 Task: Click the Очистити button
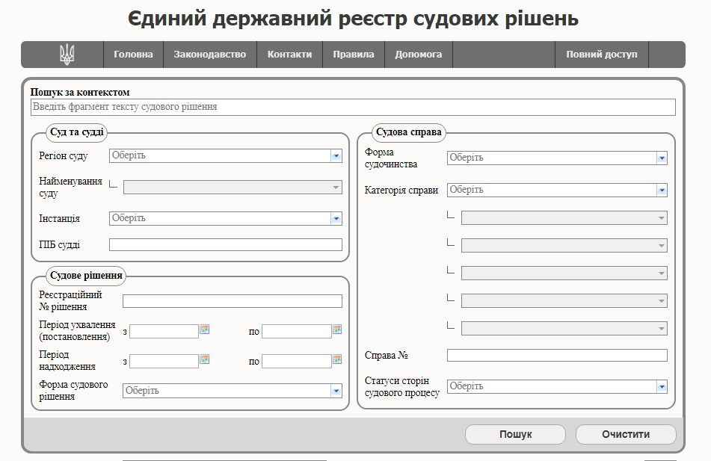(625, 434)
